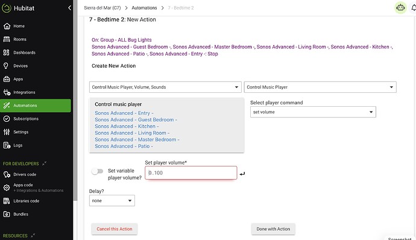416x240 pixels.
Task: Click the Done with Action button
Action: point(273,229)
